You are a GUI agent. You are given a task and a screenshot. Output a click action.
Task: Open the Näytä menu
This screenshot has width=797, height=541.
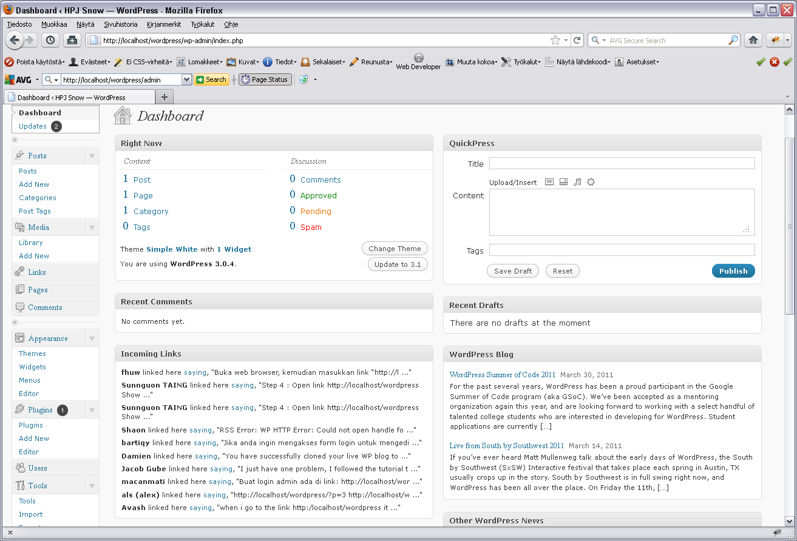pos(86,24)
